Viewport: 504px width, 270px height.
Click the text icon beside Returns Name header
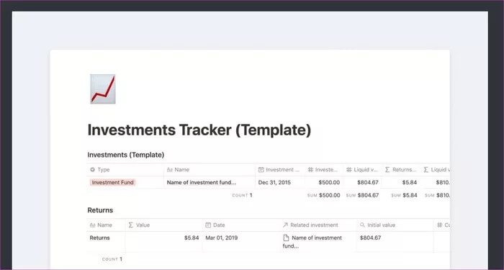[93, 225]
